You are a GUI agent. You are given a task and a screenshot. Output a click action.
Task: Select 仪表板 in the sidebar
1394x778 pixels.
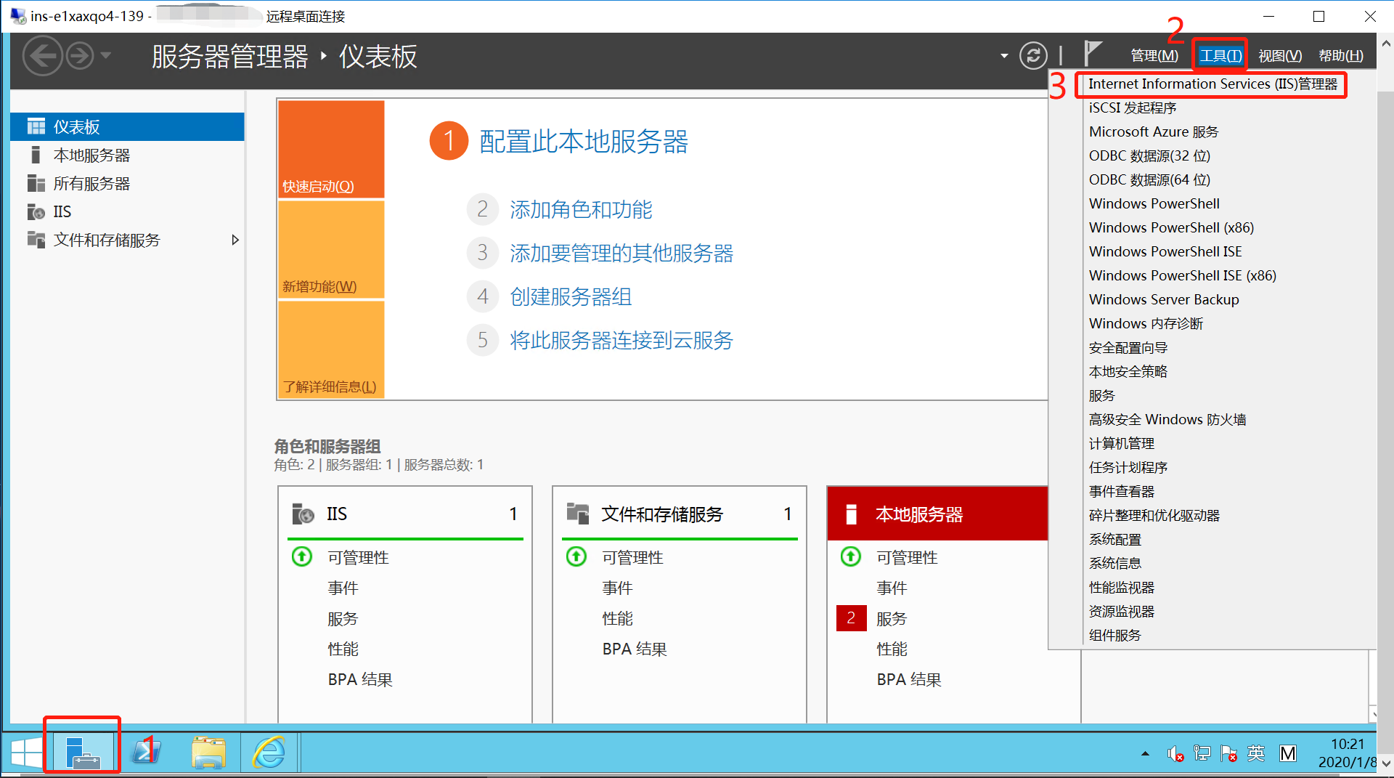128,127
